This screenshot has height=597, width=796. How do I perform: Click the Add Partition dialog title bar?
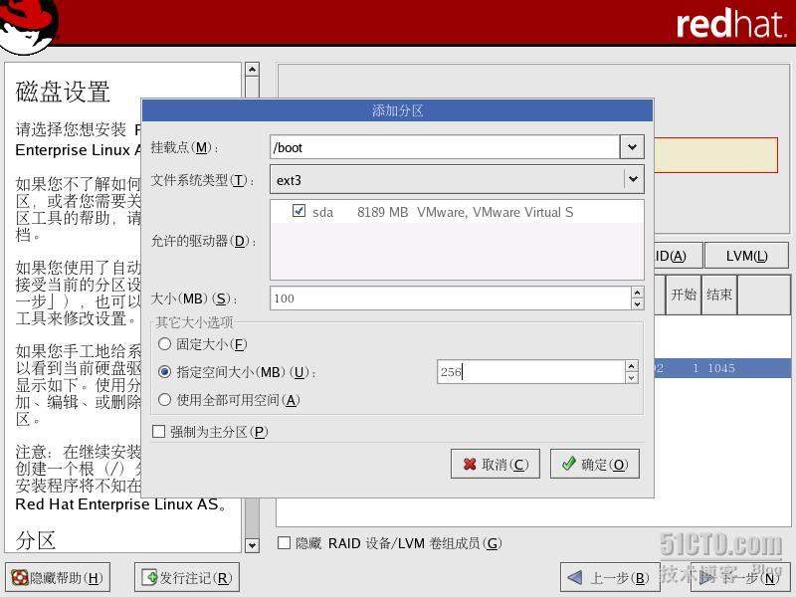[397, 110]
